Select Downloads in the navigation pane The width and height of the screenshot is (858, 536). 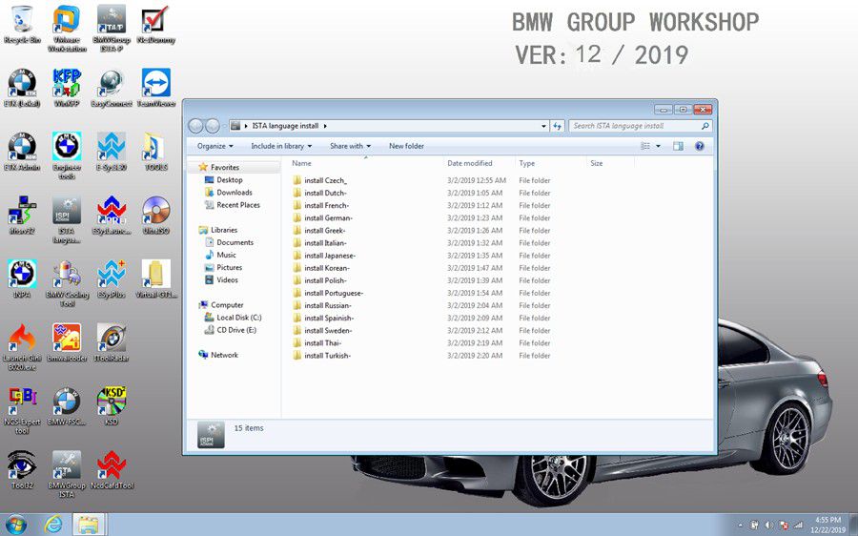pyautogui.click(x=235, y=193)
